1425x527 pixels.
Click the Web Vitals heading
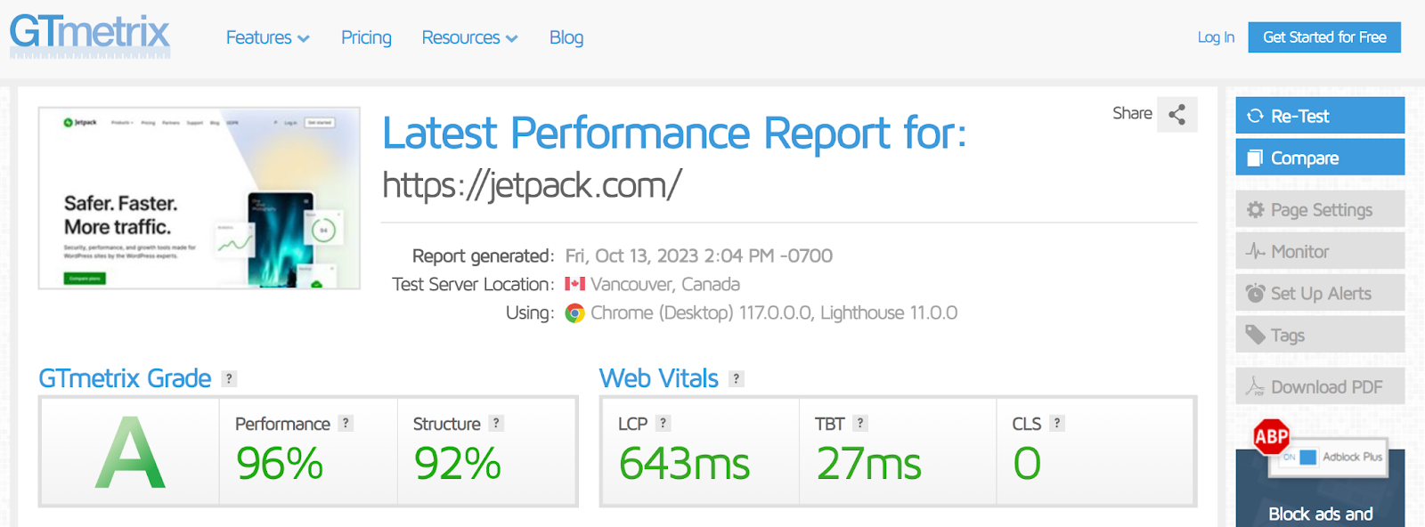coord(658,378)
